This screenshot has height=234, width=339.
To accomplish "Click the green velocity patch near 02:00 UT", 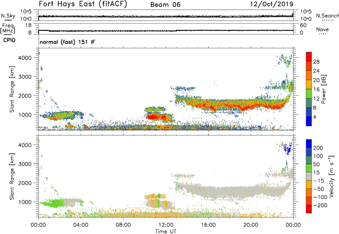I will [54, 203].
